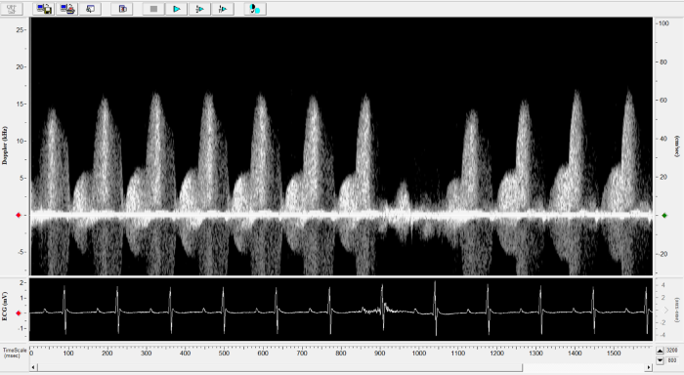The height and width of the screenshot is (375, 684).
Task: Click the Doppler (kHz) axis label
Action: (5, 146)
